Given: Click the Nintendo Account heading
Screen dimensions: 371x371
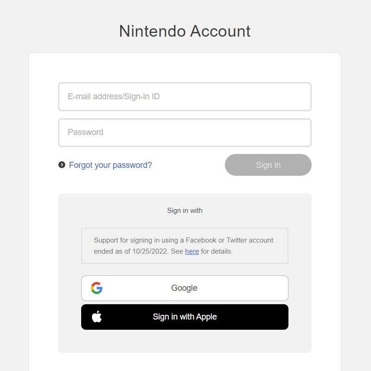Looking at the screenshot, I should [185, 31].
